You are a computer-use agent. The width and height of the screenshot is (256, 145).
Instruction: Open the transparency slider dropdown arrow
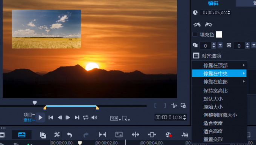(220, 45)
